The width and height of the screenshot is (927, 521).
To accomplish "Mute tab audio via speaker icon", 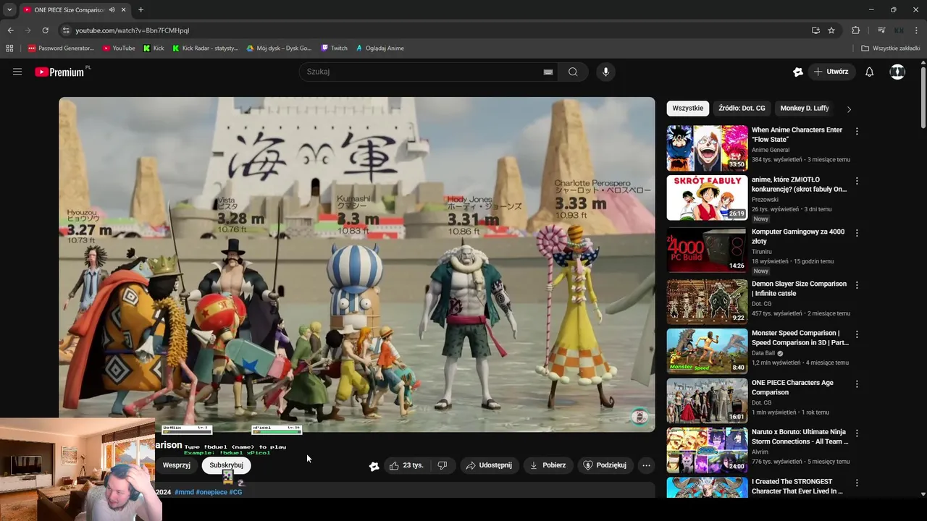I will [x=112, y=9].
